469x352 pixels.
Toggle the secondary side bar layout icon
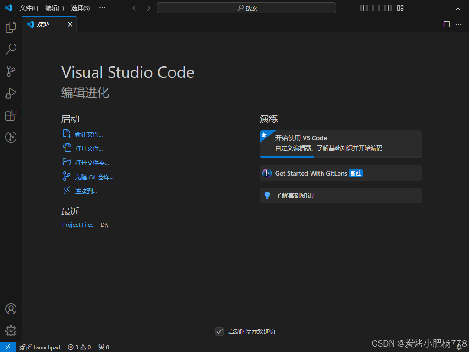[x=388, y=8]
